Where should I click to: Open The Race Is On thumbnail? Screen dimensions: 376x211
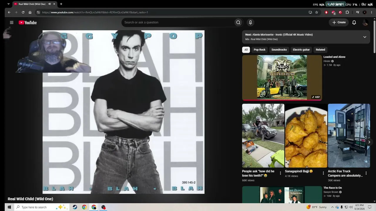282,195
